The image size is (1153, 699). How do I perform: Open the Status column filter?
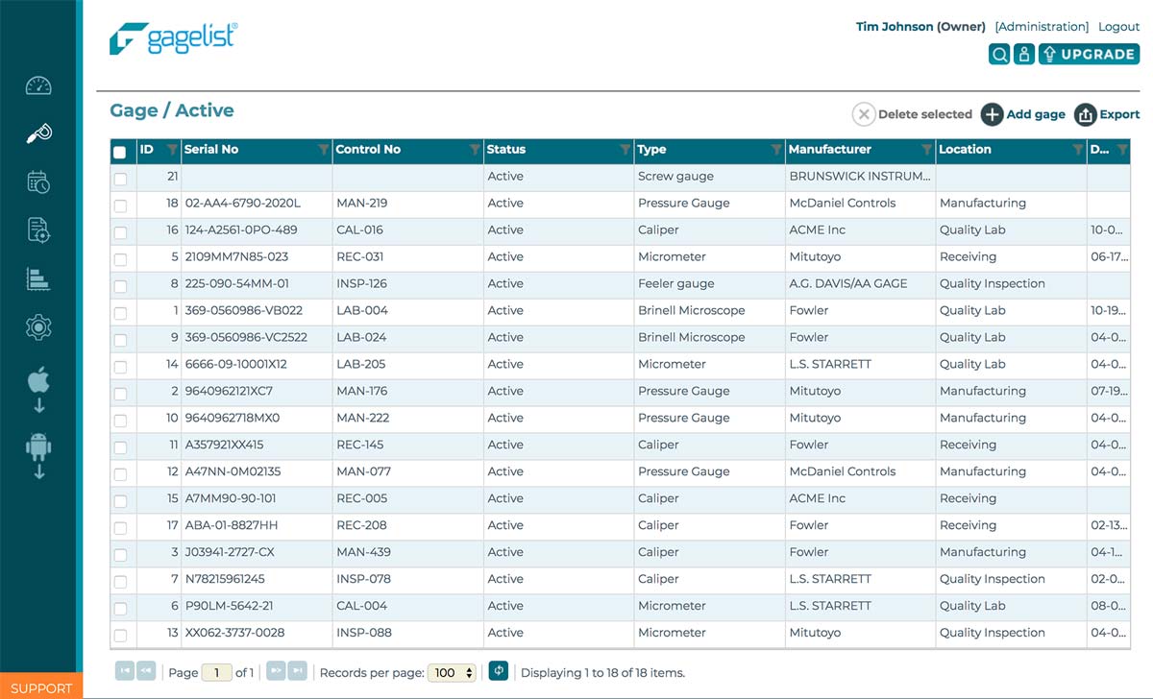click(x=626, y=150)
